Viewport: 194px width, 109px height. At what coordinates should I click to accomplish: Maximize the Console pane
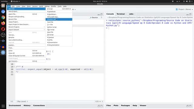(x=190, y=14)
